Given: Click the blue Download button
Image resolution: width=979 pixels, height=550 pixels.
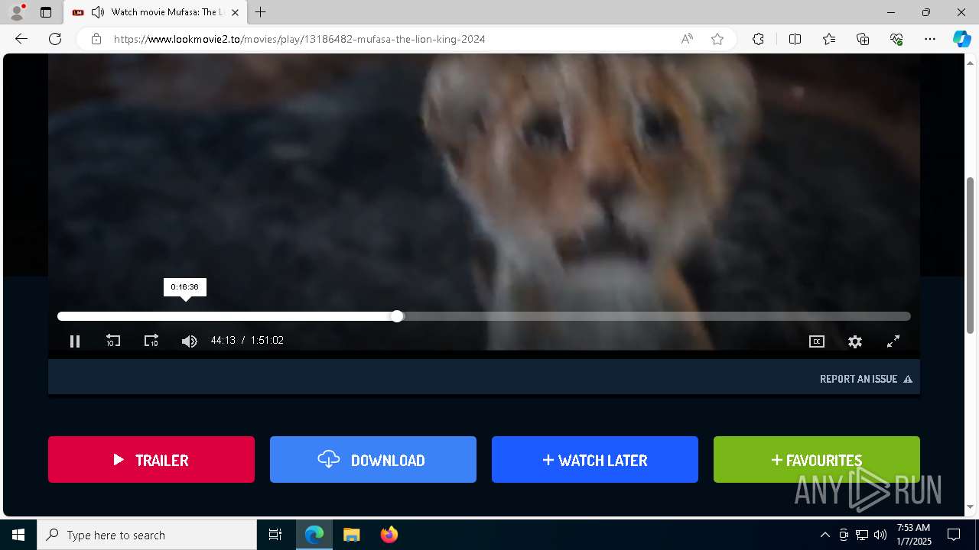Looking at the screenshot, I should pos(373,460).
